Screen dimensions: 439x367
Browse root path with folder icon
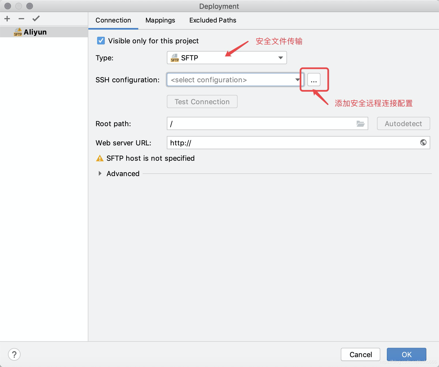pos(361,124)
